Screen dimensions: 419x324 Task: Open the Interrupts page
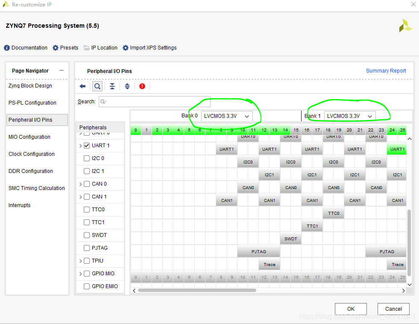[x=20, y=205]
